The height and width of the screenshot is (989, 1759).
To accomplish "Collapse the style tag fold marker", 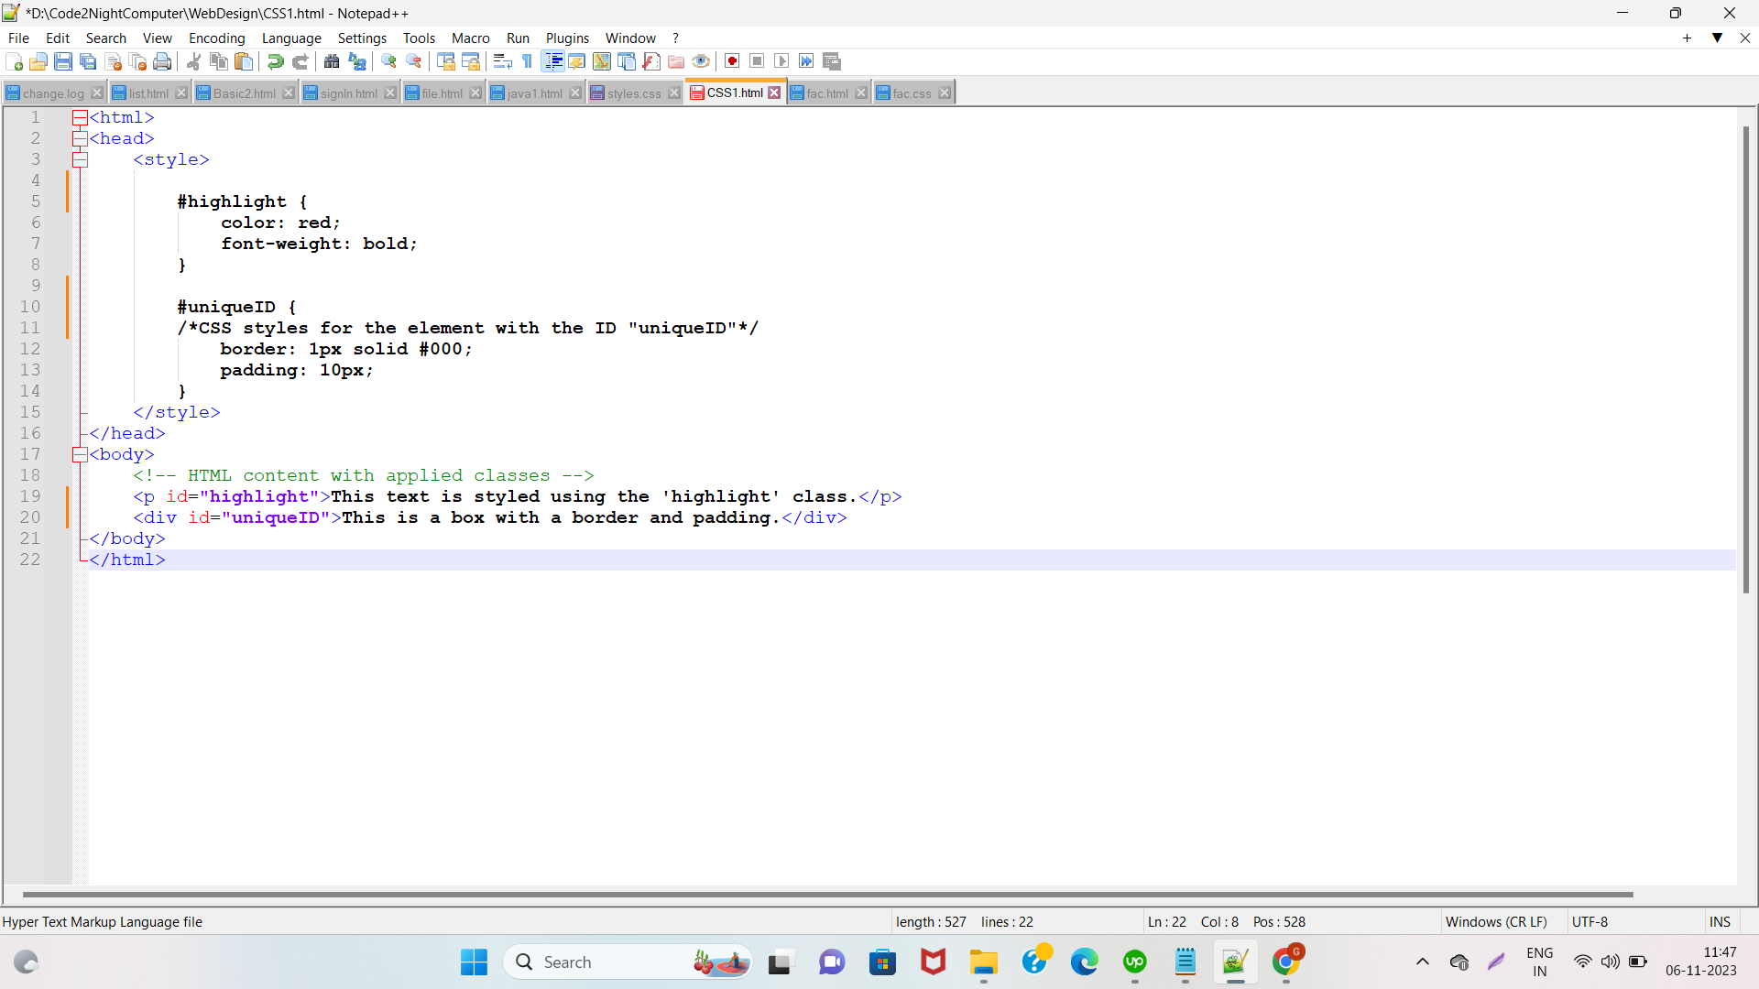I will 80,159.
